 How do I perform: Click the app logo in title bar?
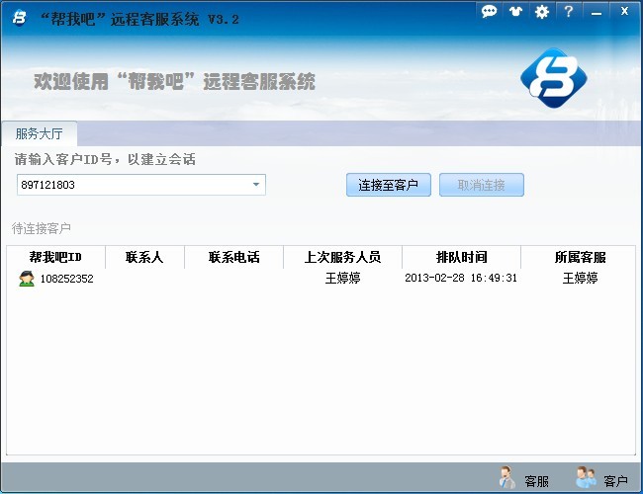tap(19, 17)
